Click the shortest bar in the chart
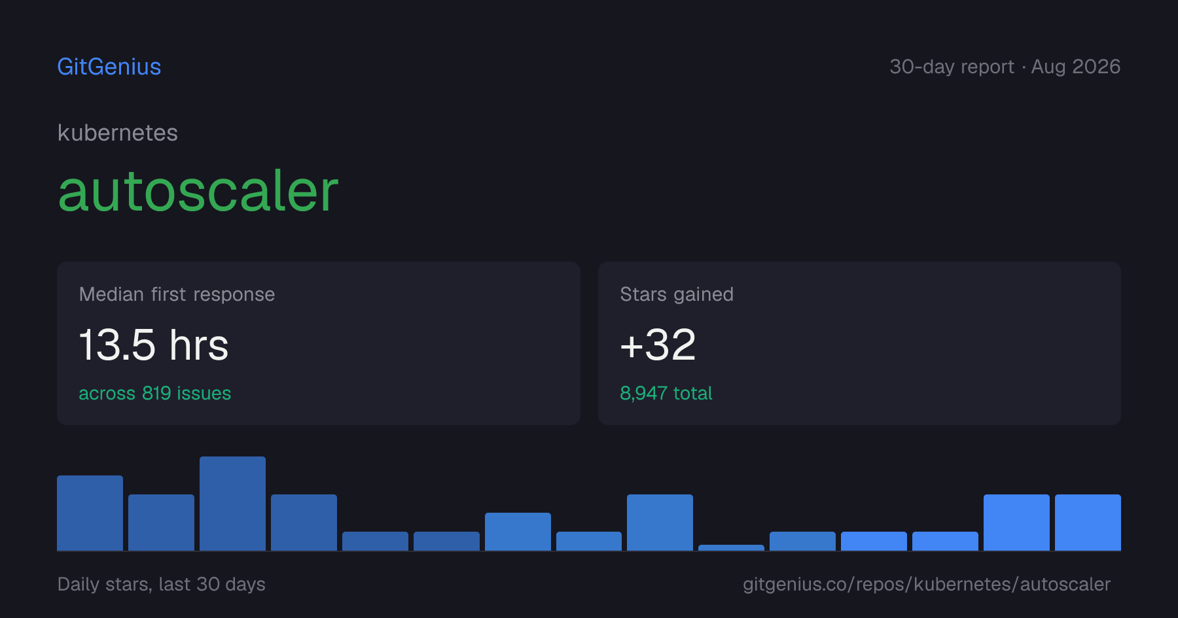This screenshot has height=618, width=1178. point(731,547)
